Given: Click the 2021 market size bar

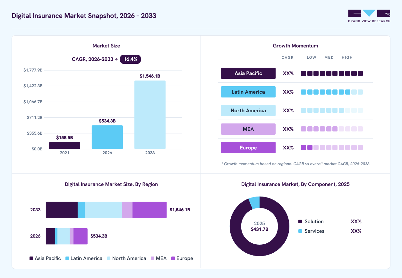Looking at the screenshot, I should 64,146.
